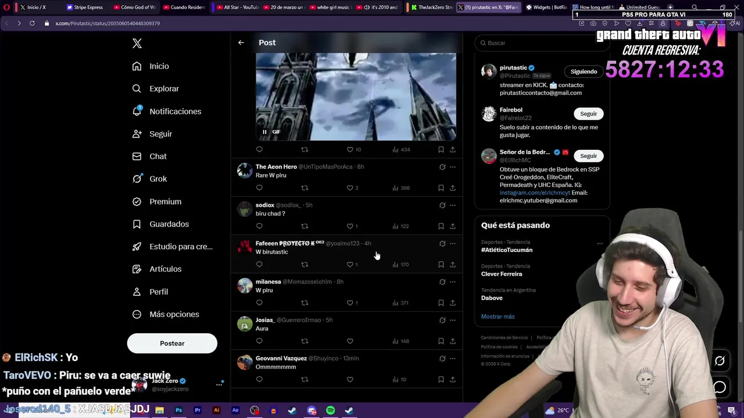Click the Postear button
This screenshot has width=744, height=418.
(172, 343)
